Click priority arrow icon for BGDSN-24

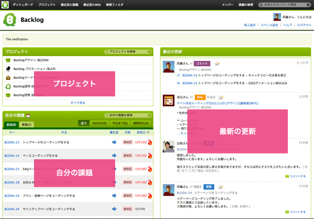[x=114, y=156]
